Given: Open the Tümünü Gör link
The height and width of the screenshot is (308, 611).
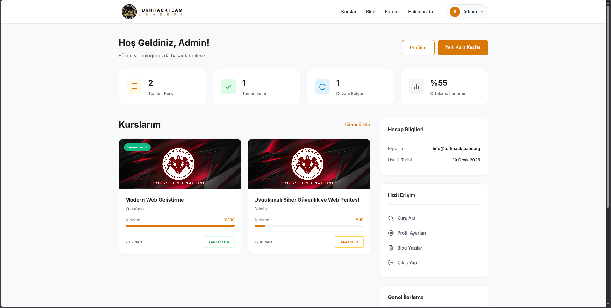Looking at the screenshot, I should (x=357, y=125).
